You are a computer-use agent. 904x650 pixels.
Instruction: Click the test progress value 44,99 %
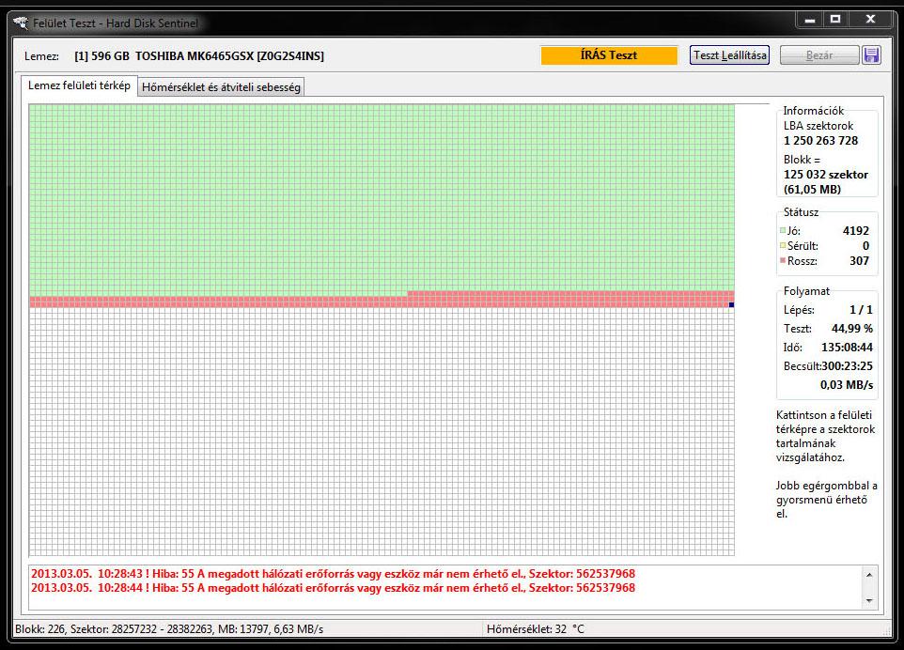(x=852, y=329)
